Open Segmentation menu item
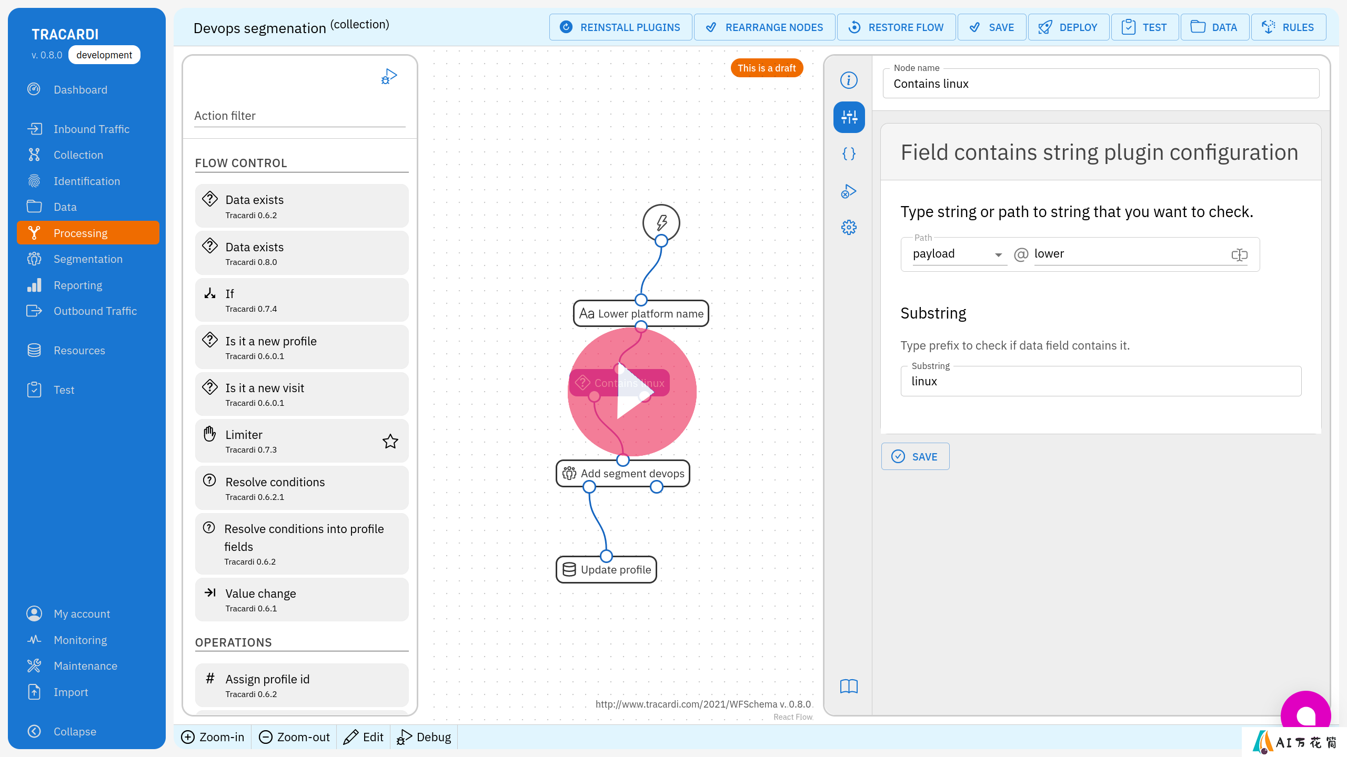The image size is (1347, 757). point(88,259)
